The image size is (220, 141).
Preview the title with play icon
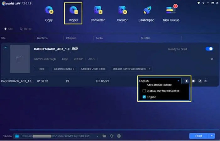click(187, 81)
